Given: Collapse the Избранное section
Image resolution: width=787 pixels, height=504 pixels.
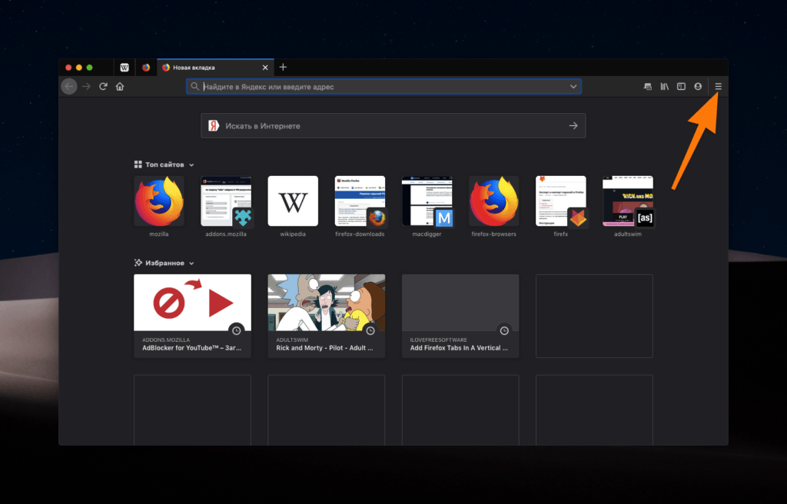Looking at the screenshot, I should click(191, 263).
